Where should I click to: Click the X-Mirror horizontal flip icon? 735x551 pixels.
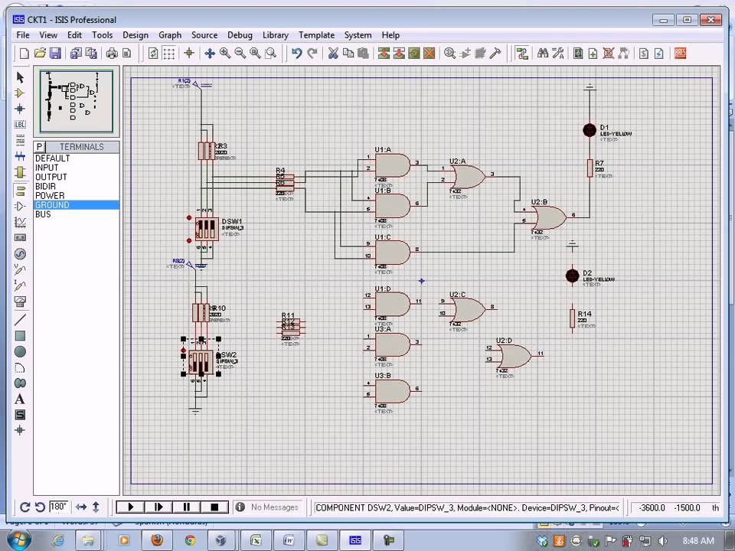point(81,507)
